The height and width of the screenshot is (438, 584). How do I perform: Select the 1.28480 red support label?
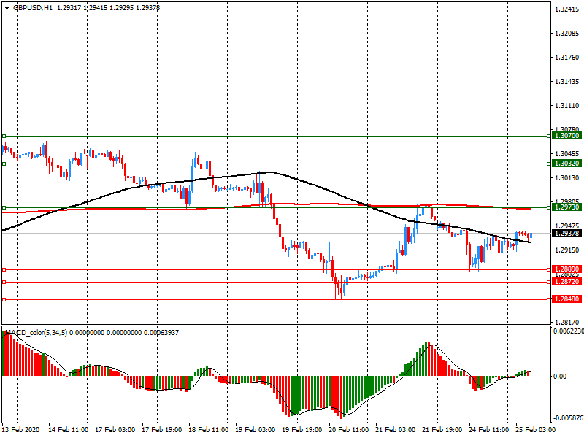(x=566, y=299)
